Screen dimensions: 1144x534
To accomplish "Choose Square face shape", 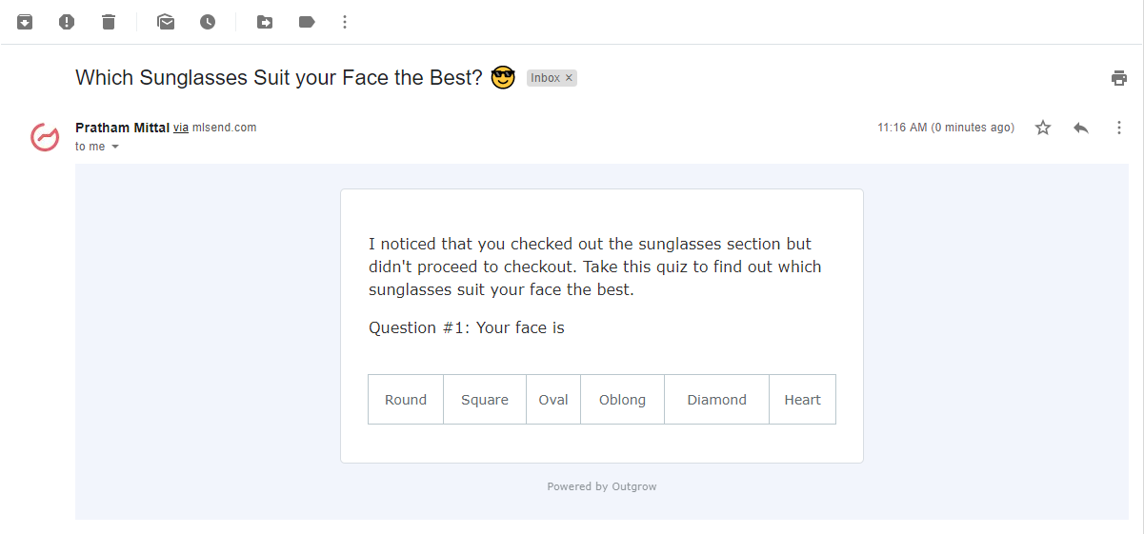I will (x=485, y=400).
